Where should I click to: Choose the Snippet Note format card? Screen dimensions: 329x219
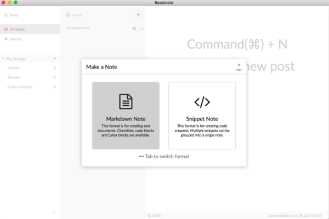[202, 116]
